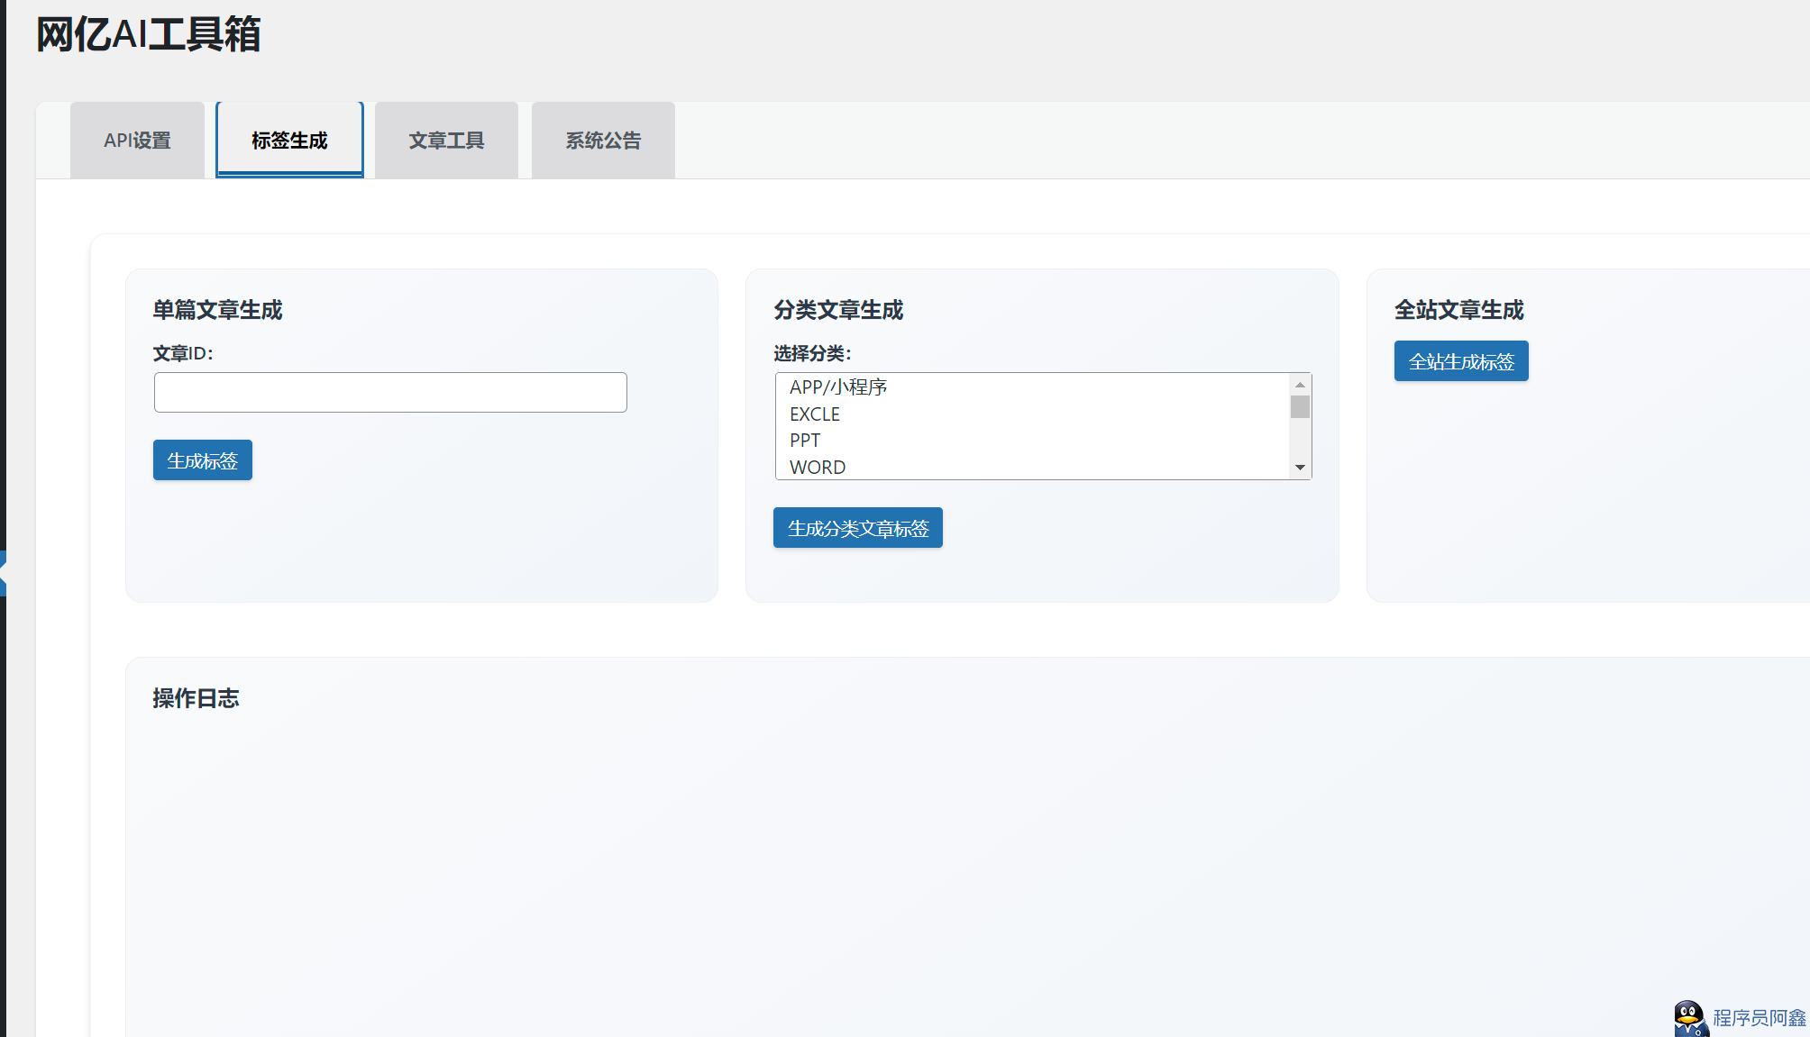The image size is (1810, 1037).
Task: Switch to the 标签生成 tab
Action: pos(289,141)
